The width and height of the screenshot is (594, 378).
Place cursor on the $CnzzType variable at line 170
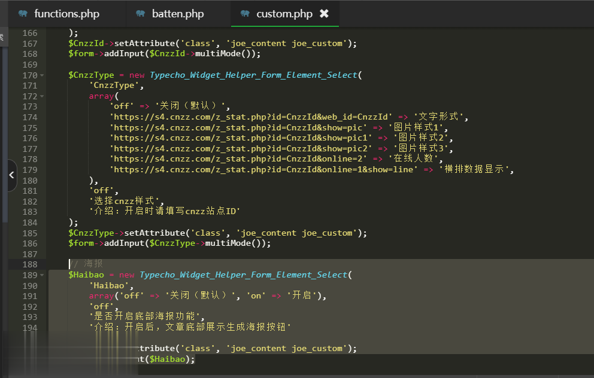pyautogui.click(x=90, y=75)
